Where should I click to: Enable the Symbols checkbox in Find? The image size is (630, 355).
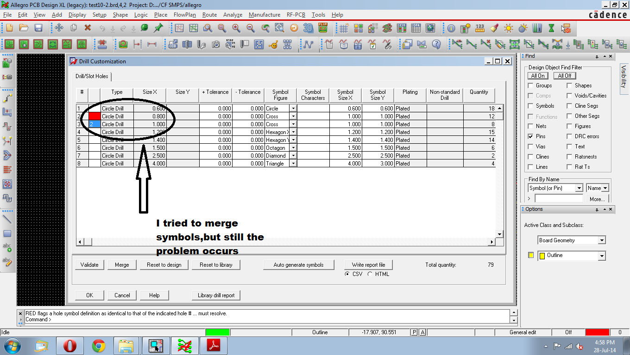[531, 106]
